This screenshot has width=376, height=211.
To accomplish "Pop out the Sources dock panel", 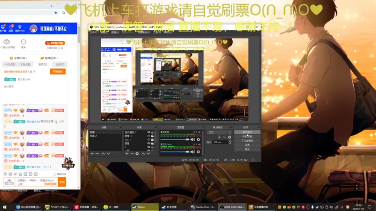I will [x=156, y=127].
